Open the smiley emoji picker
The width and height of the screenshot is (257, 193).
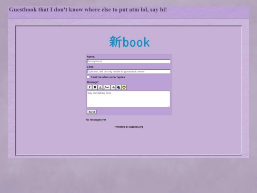(124, 87)
